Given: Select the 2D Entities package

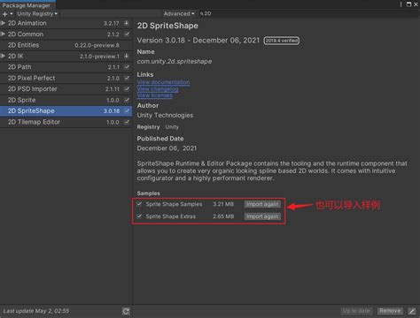Looking at the screenshot, I should [x=66, y=45].
